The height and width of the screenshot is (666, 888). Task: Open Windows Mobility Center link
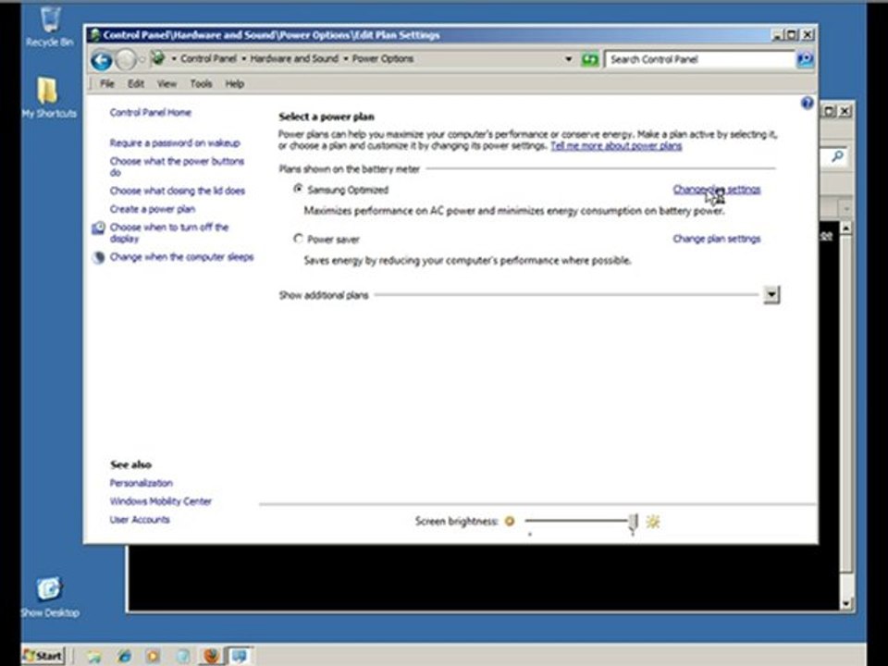161,501
